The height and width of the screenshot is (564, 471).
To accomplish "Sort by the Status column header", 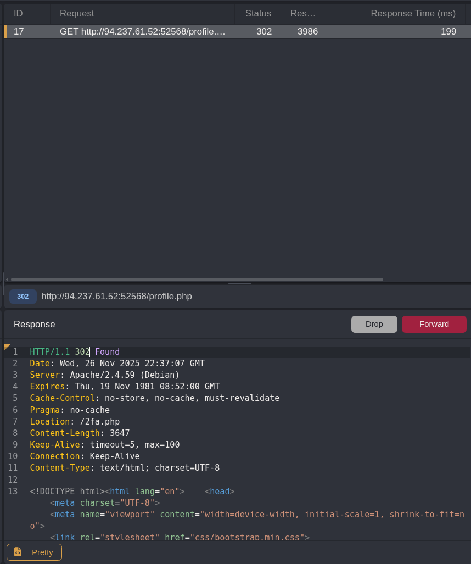I will 258,13.
